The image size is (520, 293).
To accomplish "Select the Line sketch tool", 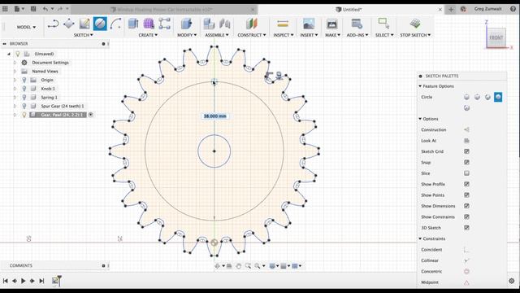I will point(53,24).
